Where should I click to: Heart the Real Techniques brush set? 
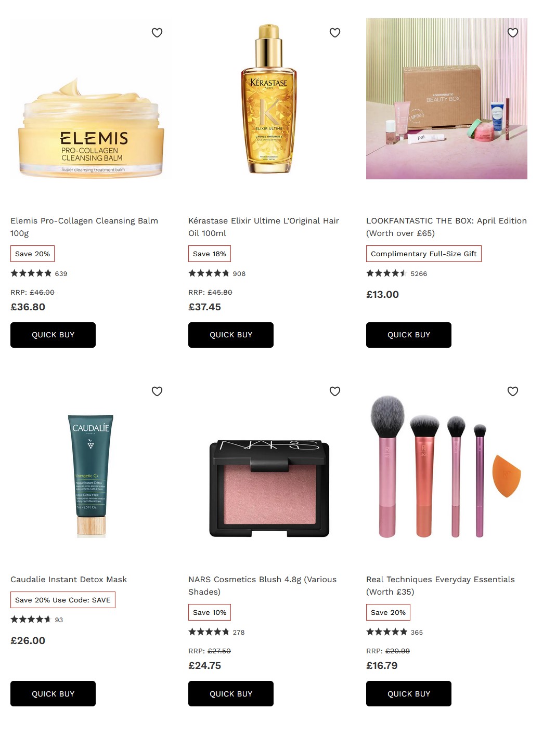(x=513, y=391)
